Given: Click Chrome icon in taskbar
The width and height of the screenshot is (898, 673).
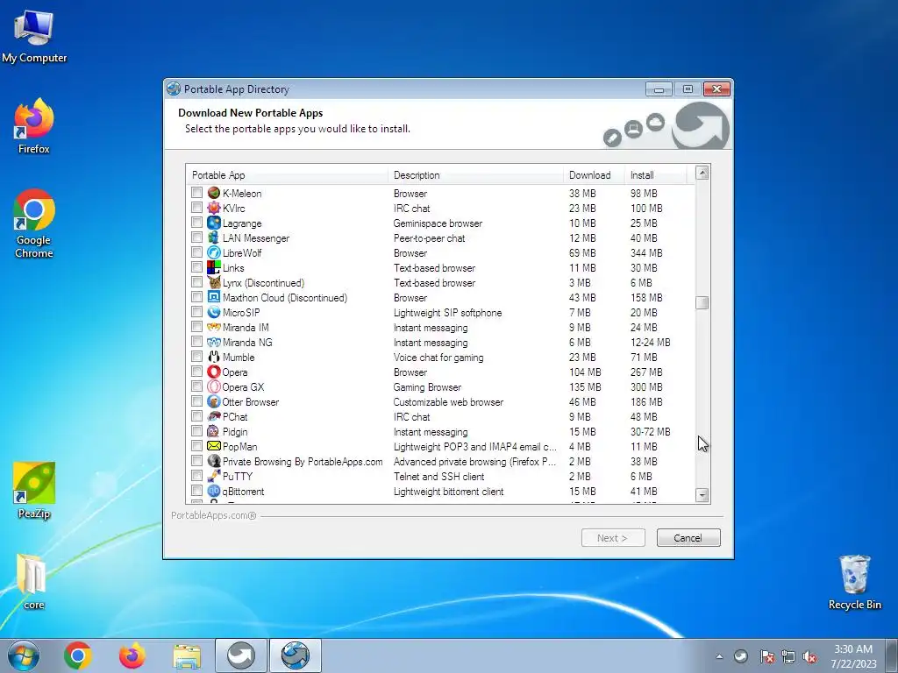Looking at the screenshot, I should pos(78,655).
